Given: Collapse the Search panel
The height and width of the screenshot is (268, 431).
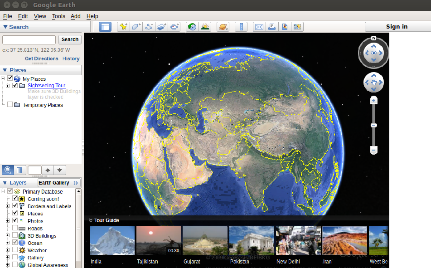Looking at the screenshot, I should click(x=5, y=27).
